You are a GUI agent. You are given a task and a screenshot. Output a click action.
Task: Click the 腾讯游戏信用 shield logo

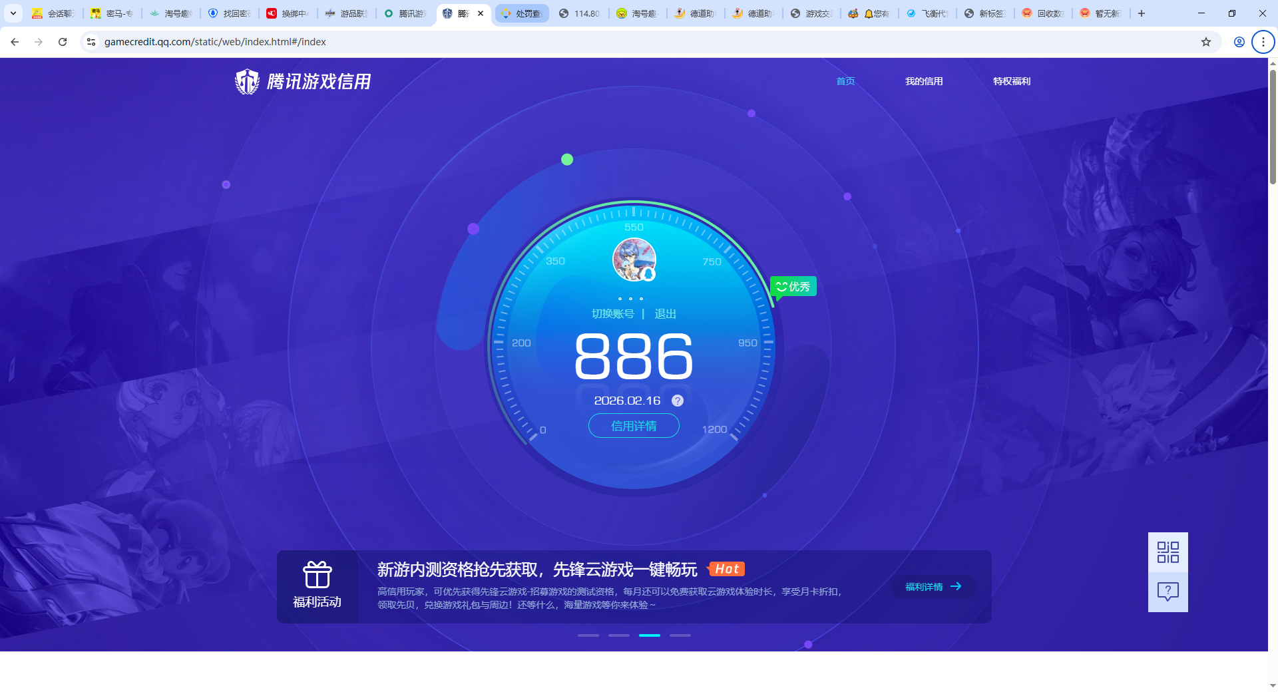click(x=247, y=81)
